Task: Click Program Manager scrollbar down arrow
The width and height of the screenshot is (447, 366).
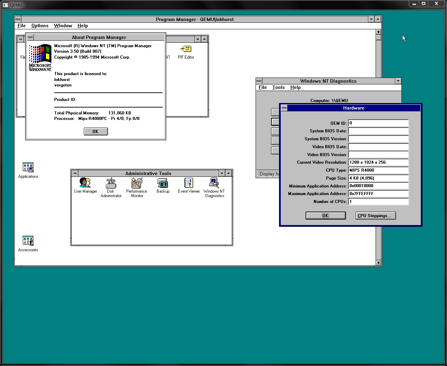Action: click(378, 263)
